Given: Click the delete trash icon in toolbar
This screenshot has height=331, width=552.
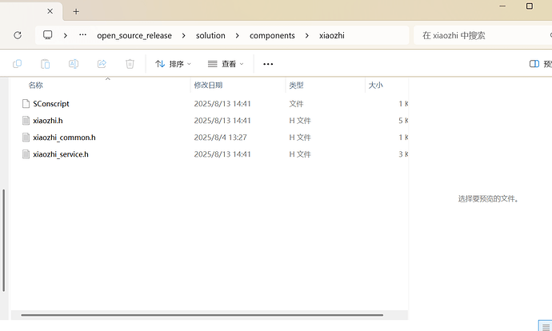Looking at the screenshot, I should tap(129, 64).
